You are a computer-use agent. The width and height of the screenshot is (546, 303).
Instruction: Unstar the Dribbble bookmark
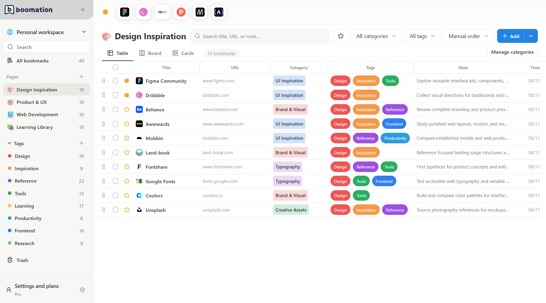pyautogui.click(x=127, y=95)
